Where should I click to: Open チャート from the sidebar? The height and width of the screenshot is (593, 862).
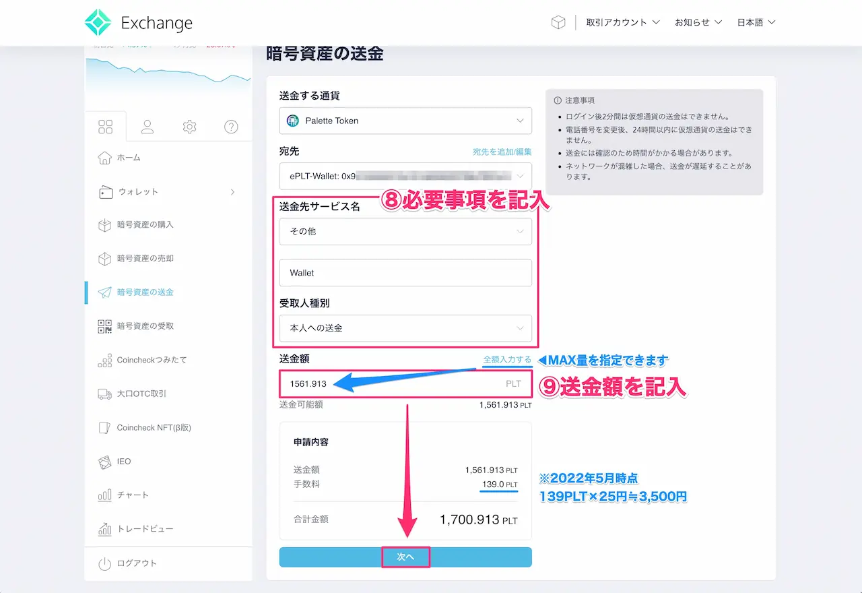133,495
